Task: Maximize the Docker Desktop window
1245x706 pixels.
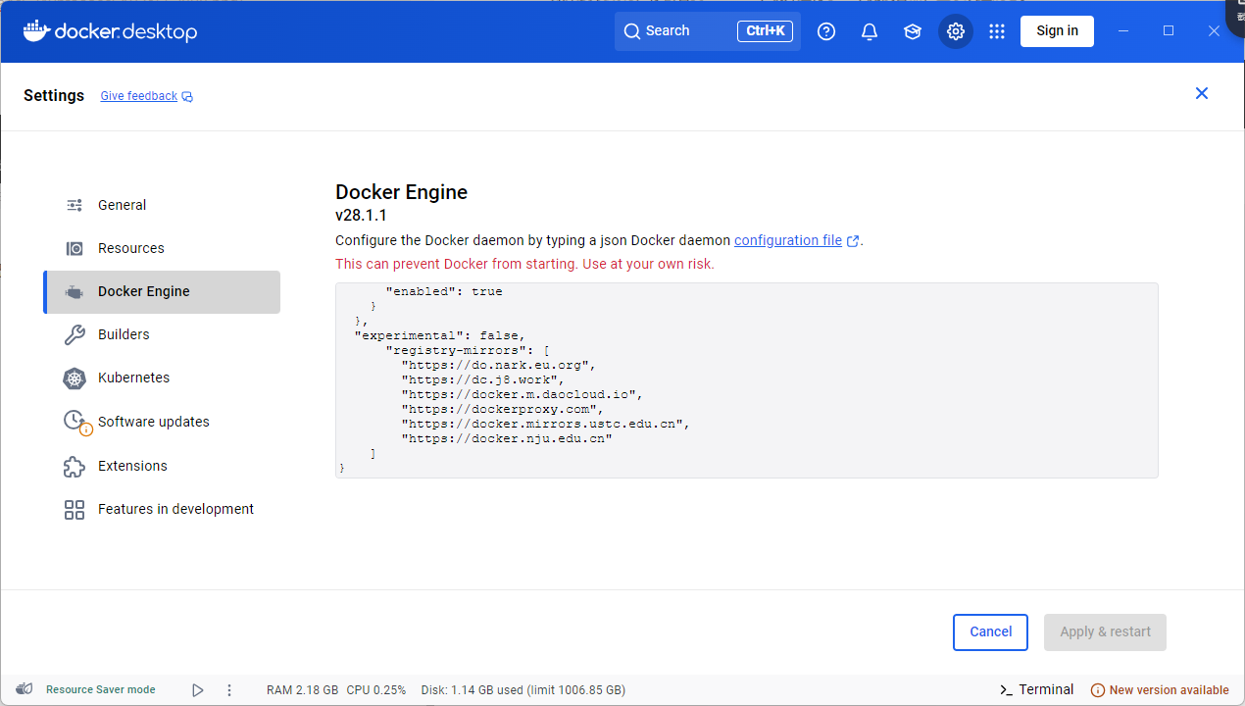Action: 1169,31
